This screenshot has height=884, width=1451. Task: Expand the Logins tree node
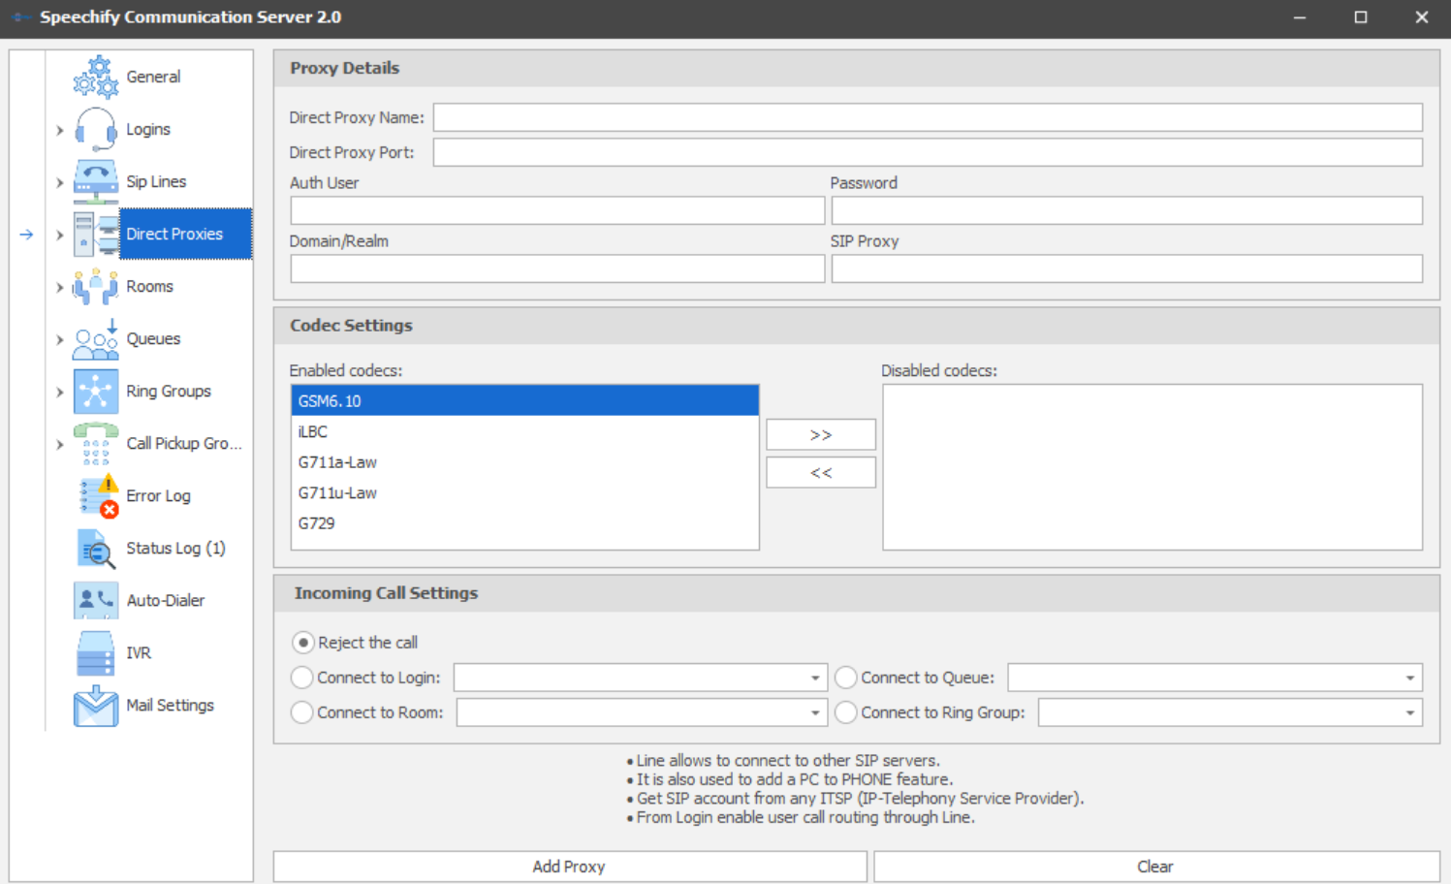(59, 130)
